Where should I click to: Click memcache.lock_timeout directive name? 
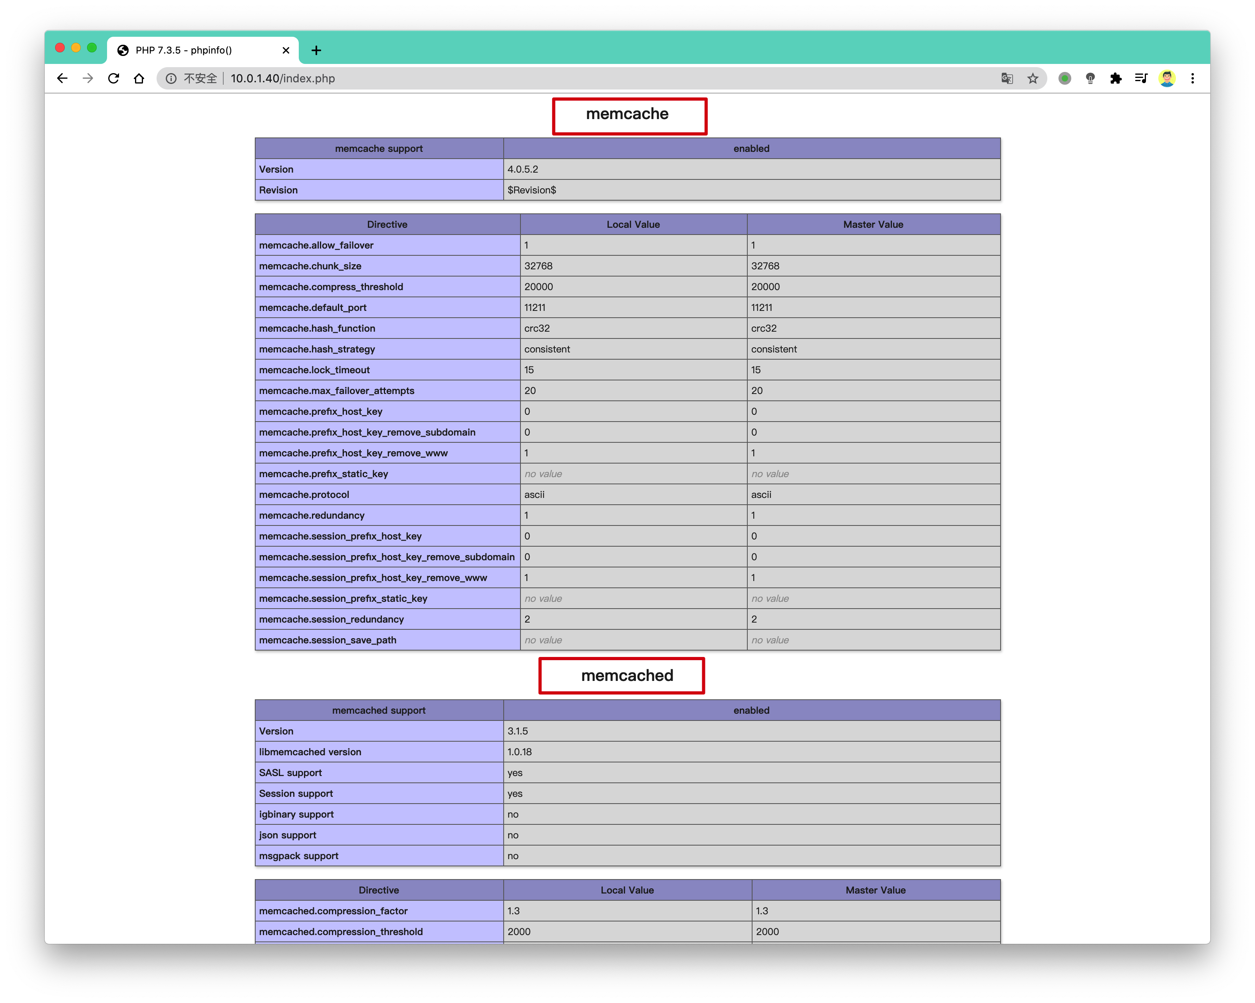point(314,370)
